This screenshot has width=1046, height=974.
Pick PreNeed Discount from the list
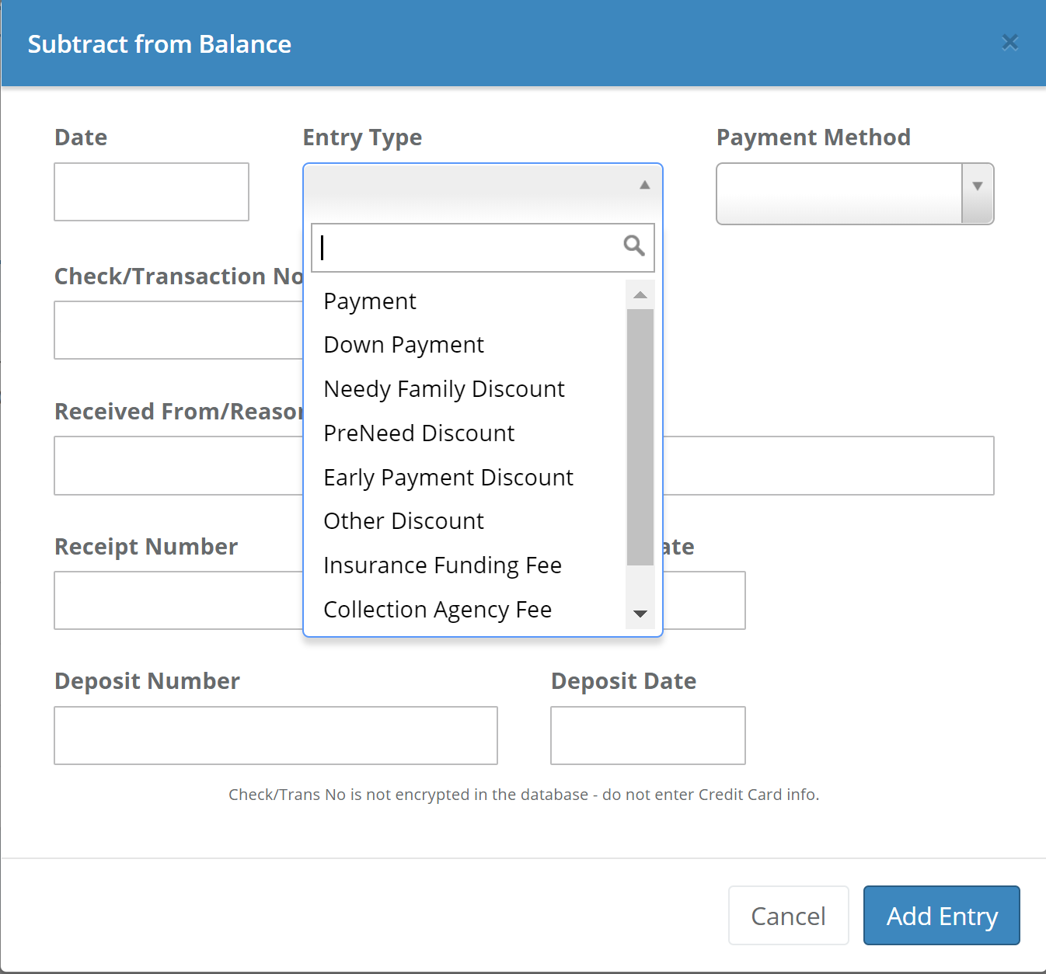coord(419,433)
